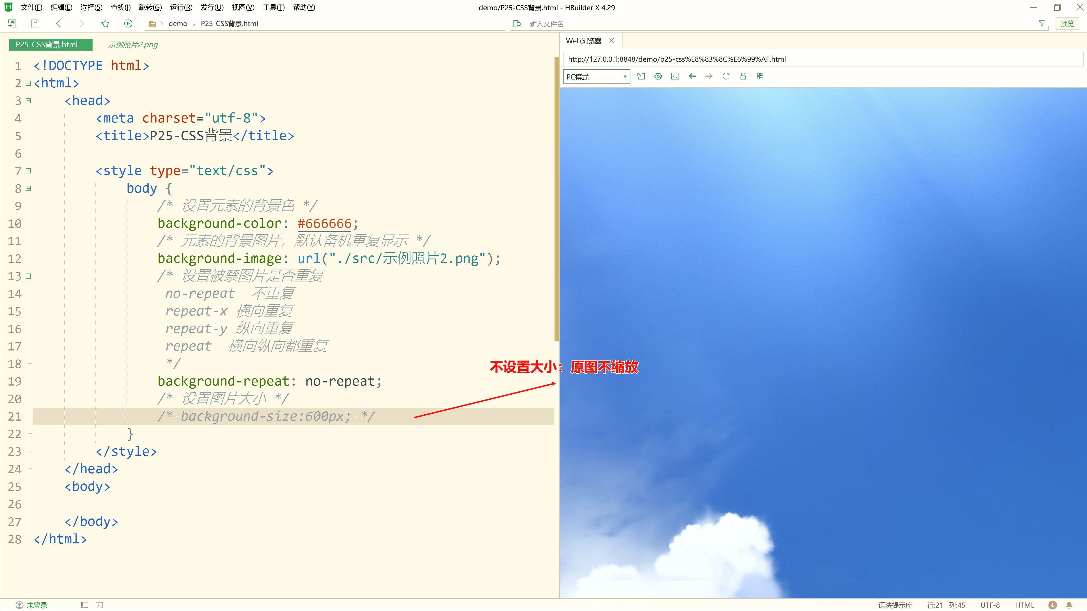Click the browser back arrow icon

coord(692,76)
